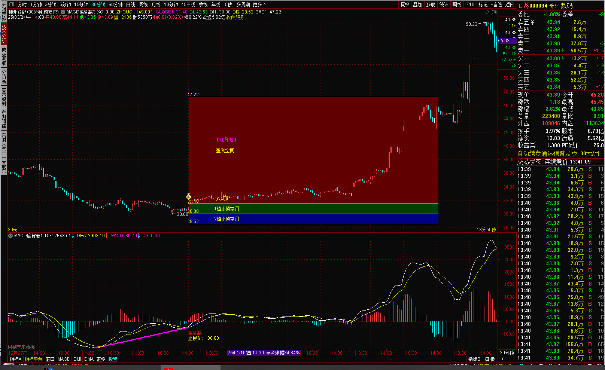Switch the bottom indicator to DMI
605x370 pixels.
tap(77, 359)
